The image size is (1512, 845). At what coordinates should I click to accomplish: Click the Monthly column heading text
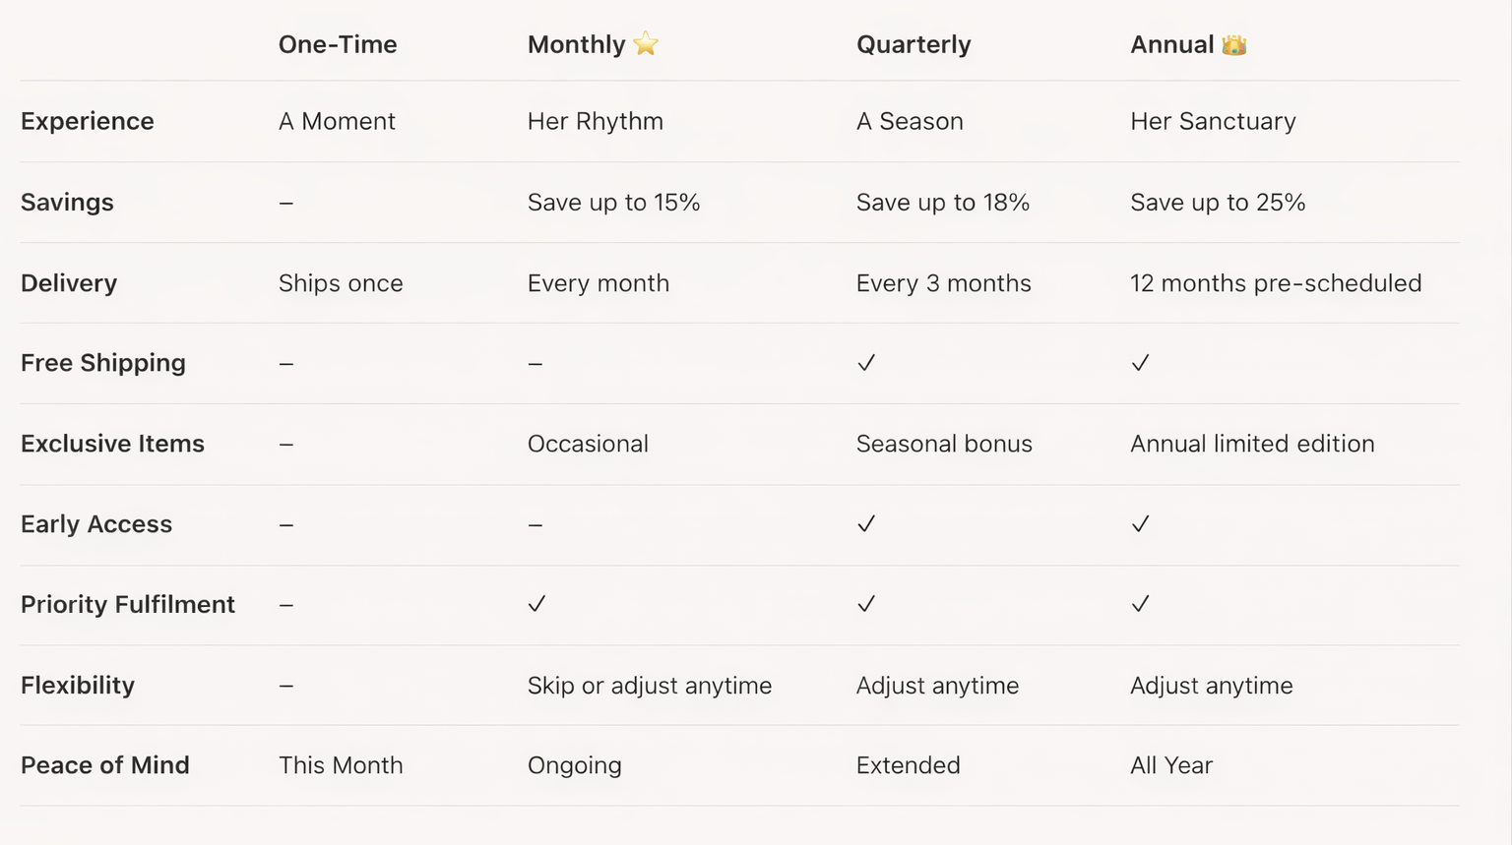point(576,44)
